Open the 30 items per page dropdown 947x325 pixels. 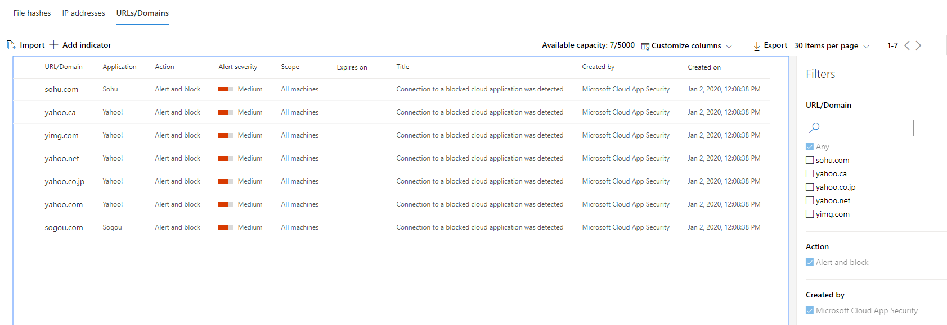[832, 45]
